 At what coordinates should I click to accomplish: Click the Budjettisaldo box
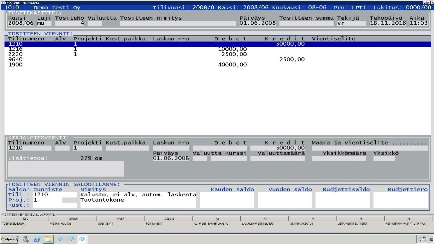(343, 200)
